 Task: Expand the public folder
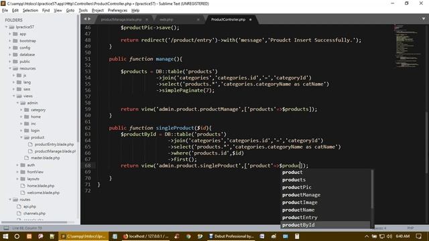10,62
